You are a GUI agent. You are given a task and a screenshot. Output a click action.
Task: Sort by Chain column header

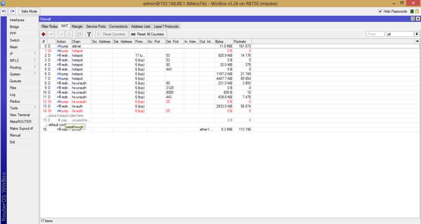pos(81,42)
